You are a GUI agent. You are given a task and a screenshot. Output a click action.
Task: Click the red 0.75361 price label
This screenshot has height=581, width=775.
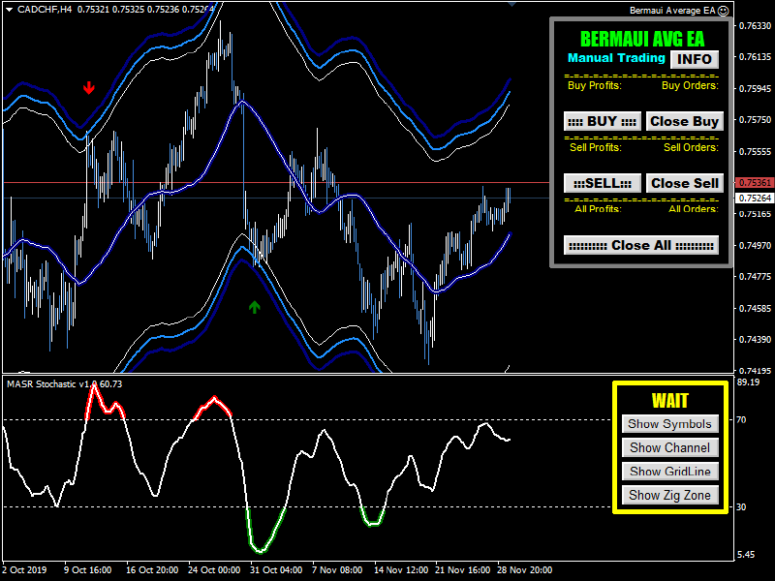(x=755, y=183)
